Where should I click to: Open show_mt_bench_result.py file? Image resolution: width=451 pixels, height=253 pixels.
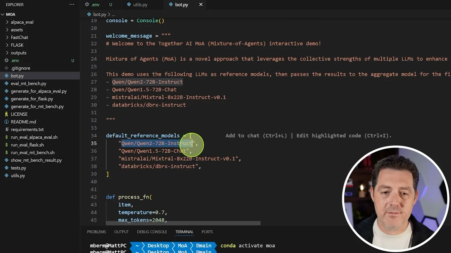36,160
